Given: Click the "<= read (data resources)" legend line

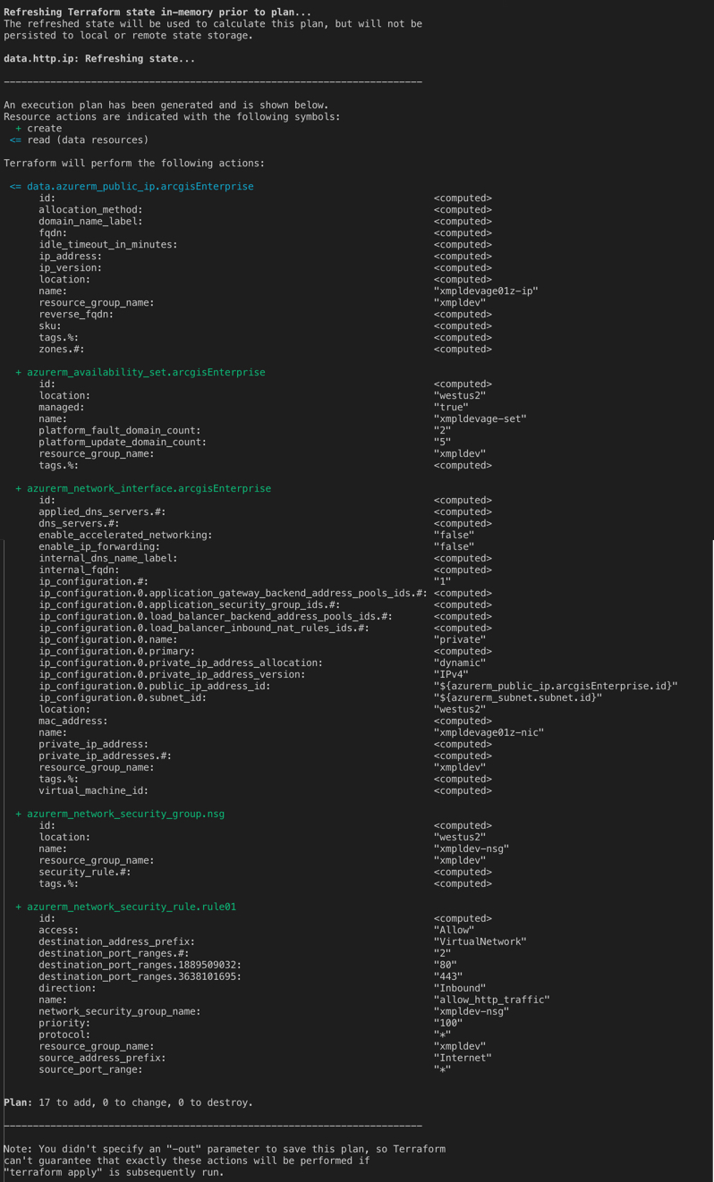Looking at the screenshot, I should (79, 139).
